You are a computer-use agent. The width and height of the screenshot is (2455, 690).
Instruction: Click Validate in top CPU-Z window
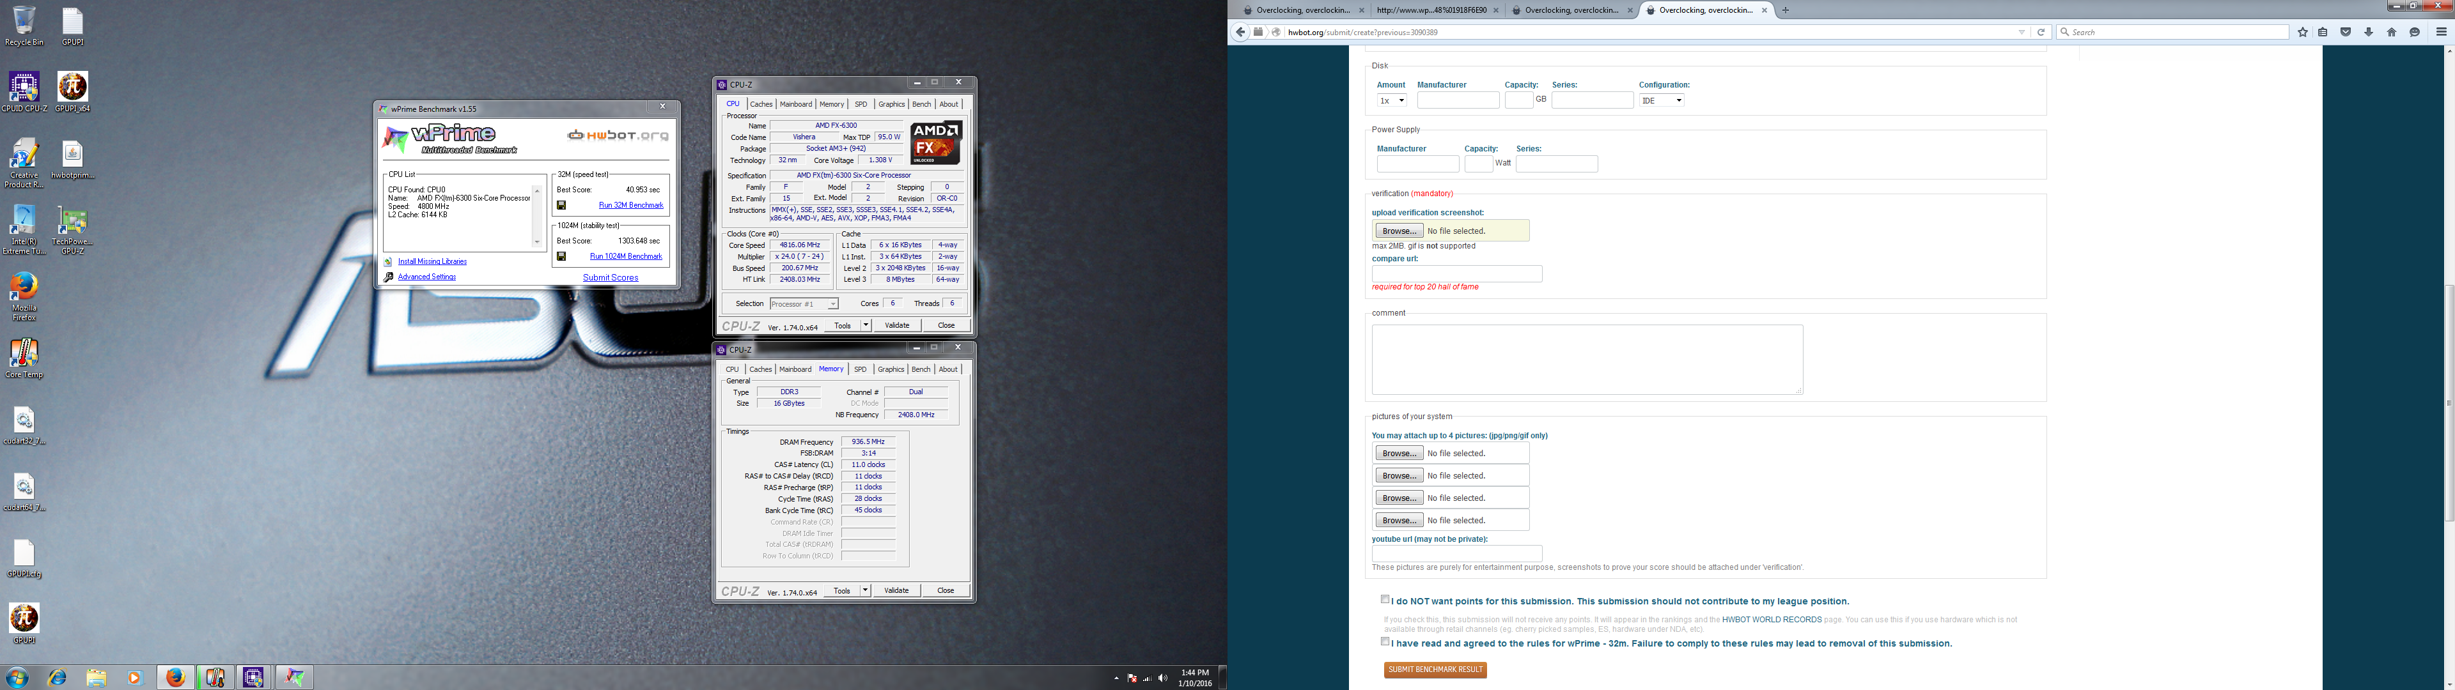pos(897,325)
